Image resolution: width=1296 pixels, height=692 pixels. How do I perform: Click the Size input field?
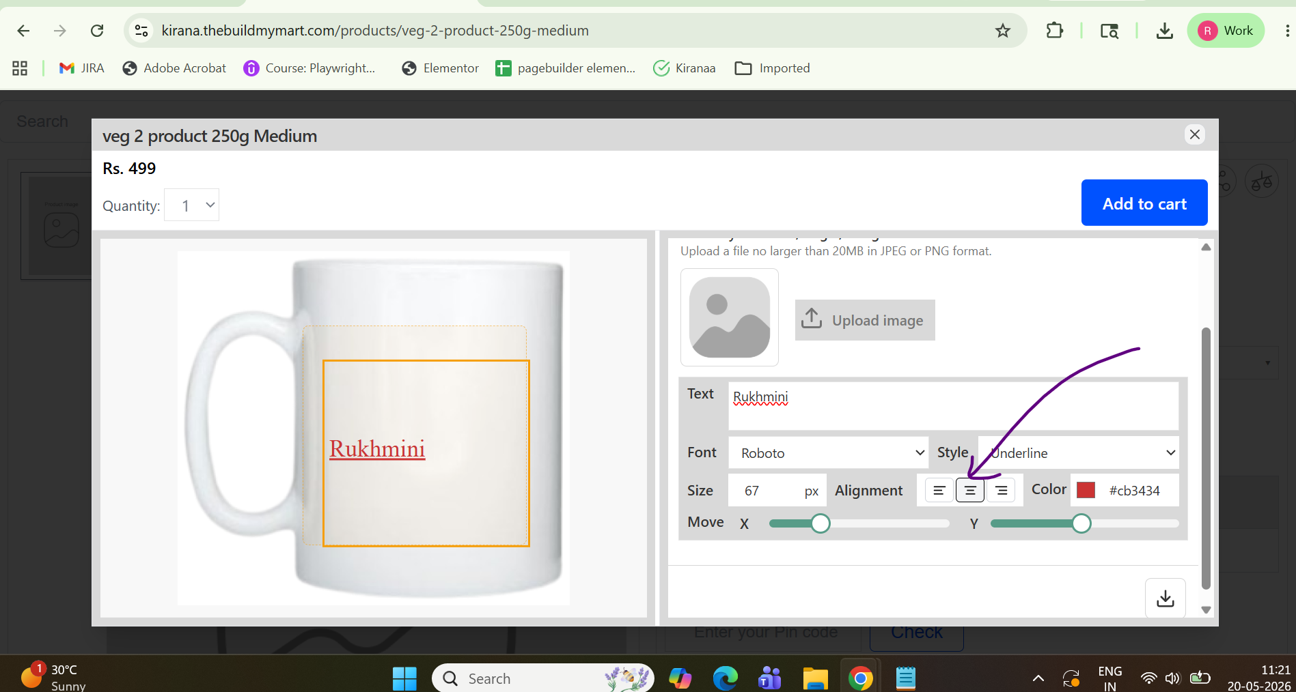(777, 491)
